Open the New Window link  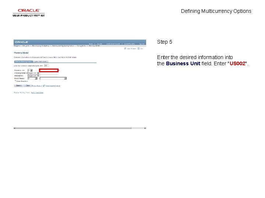coord(131,49)
